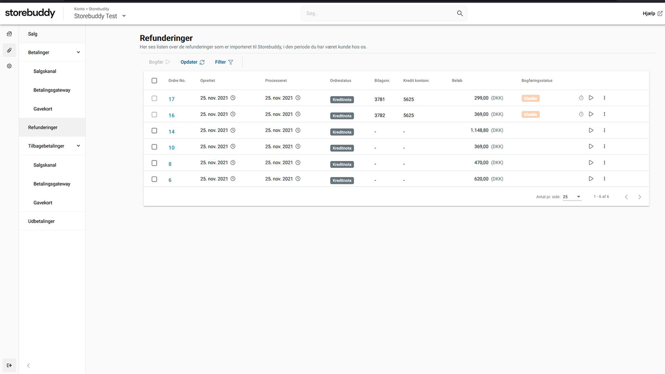
Task: Click the clock icon beside order 17's processed date
Action: (x=297, y=98)
